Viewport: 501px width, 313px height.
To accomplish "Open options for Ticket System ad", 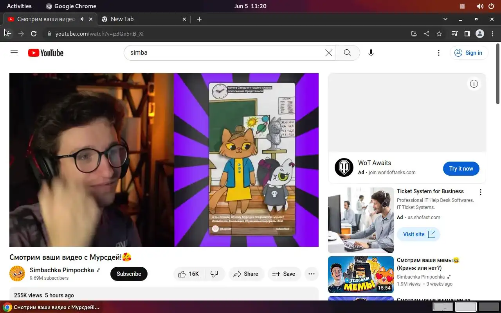I will [x=481, y=192].
